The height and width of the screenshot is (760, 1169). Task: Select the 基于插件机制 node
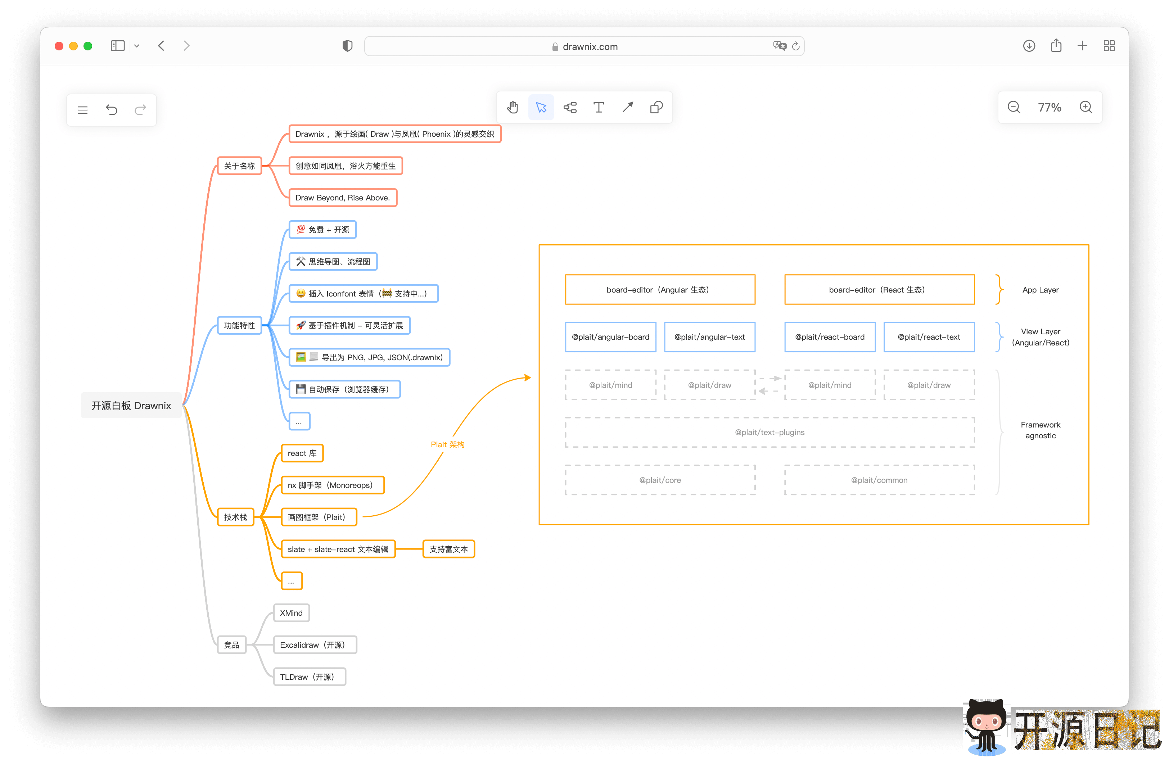(349, 326)
